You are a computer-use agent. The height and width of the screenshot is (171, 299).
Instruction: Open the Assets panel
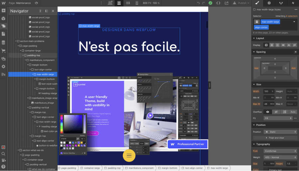coord(3,59)
